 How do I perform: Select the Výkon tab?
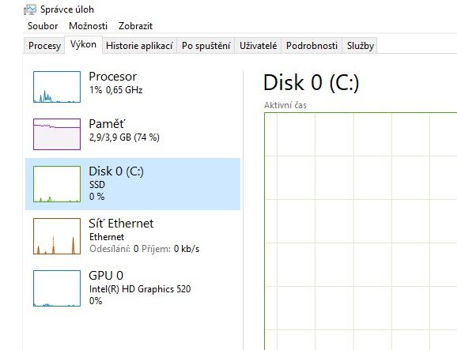[83, 45]
